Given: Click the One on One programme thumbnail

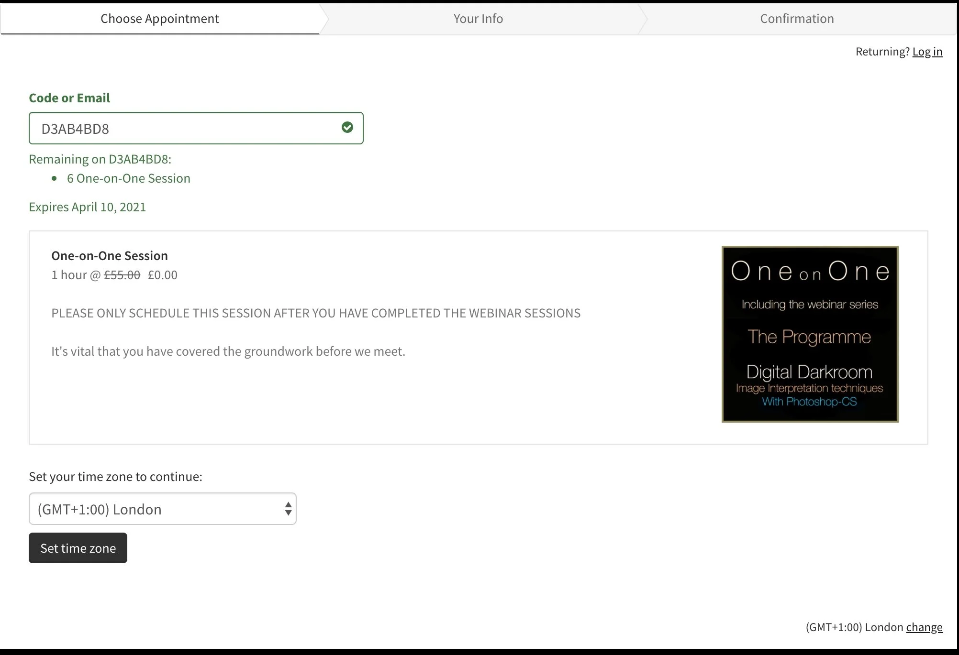Looking at the screenshot, I should (x=810, y=334).
